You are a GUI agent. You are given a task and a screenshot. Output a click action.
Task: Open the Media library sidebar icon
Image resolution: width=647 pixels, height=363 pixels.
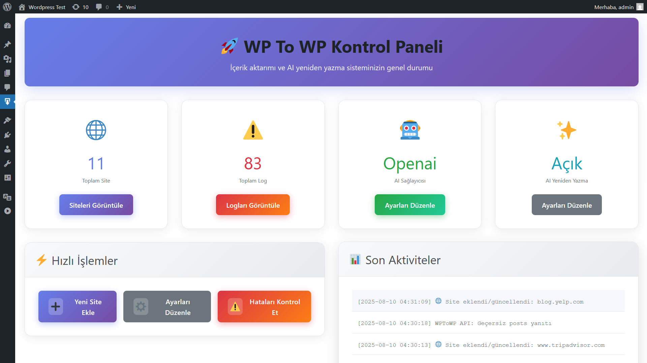pyautogui.click(x=7, y=59)
